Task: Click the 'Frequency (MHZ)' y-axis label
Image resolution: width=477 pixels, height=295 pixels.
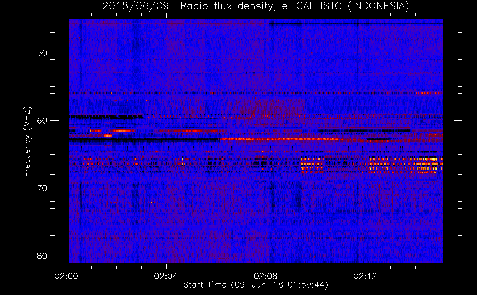Action: pos(27,142)
